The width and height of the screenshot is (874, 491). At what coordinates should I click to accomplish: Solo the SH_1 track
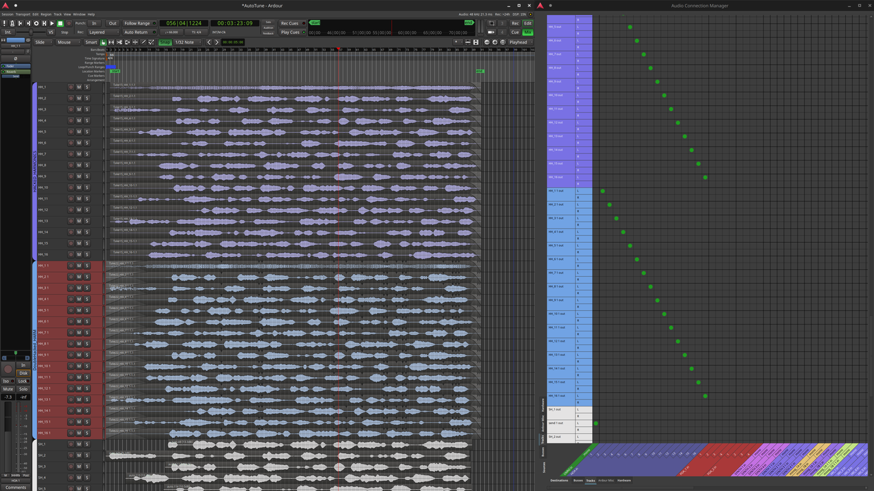(87, 444)
